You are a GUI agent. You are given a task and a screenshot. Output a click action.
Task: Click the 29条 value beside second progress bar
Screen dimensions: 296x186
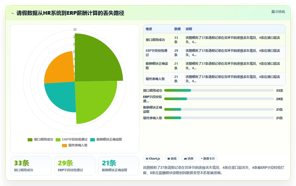[280, 99]
